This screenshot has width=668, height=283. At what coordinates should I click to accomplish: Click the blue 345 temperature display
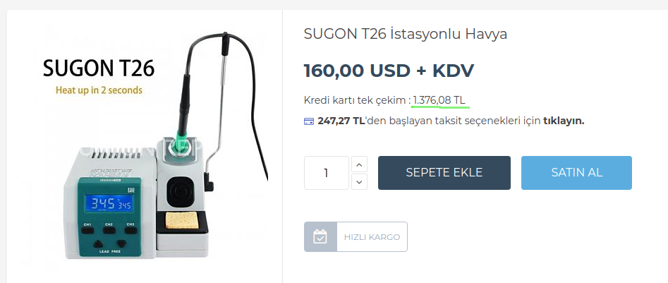pos(108,203)
